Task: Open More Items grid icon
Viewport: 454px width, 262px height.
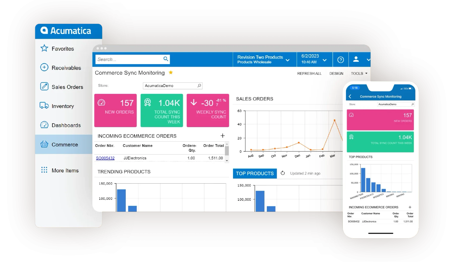Action: [44, 170]
